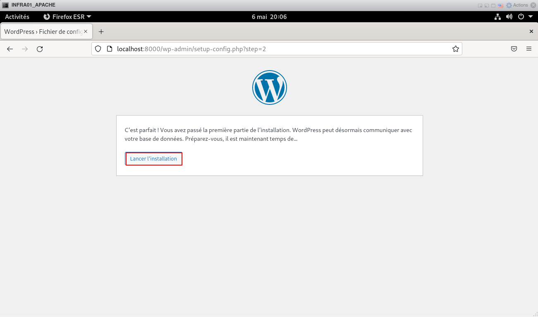Show site information page icon
Image resolution: width=538 pixels, height=317 pixels.
tap(110, 49)
